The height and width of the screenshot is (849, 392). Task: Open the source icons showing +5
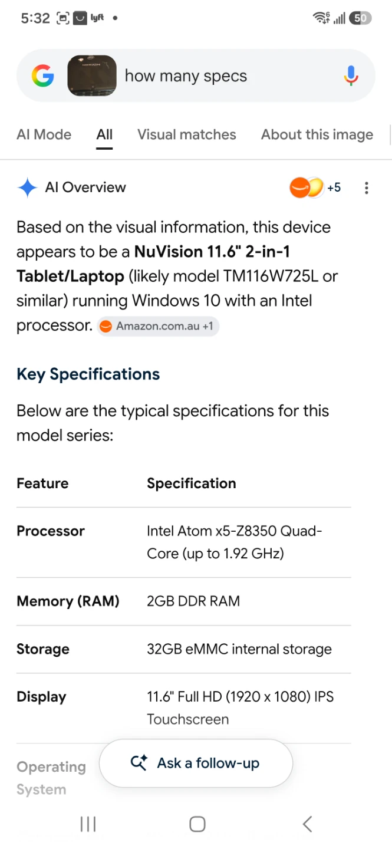(x=315, y=188)
